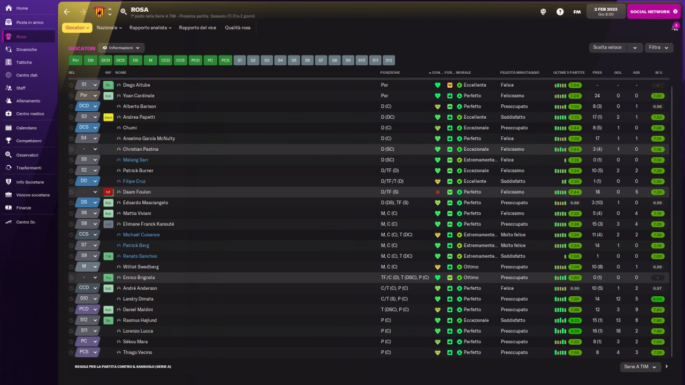Select the row checkbox for Chumi
Screen dimensions: 685x385
(x=72, y=128)
